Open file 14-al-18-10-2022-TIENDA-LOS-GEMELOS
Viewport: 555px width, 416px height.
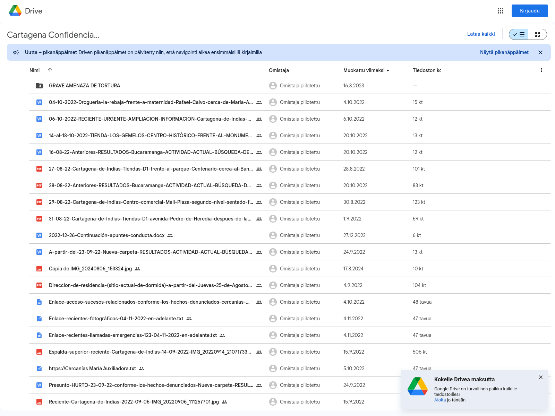(150, 136)
